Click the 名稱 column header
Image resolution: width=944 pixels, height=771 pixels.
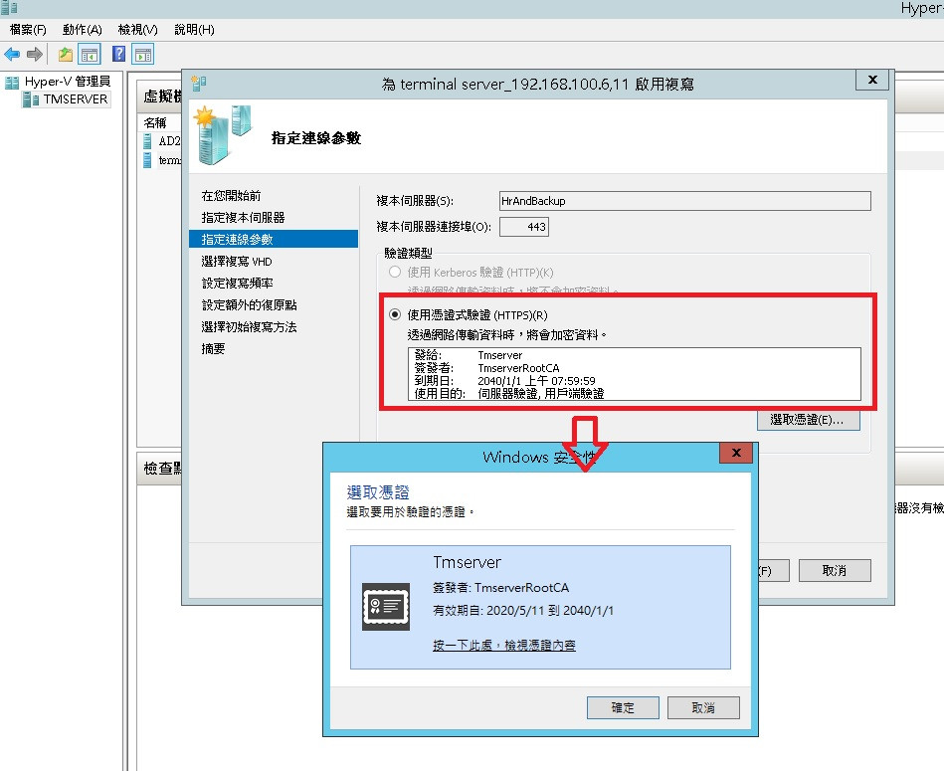(x=155, y=122)
